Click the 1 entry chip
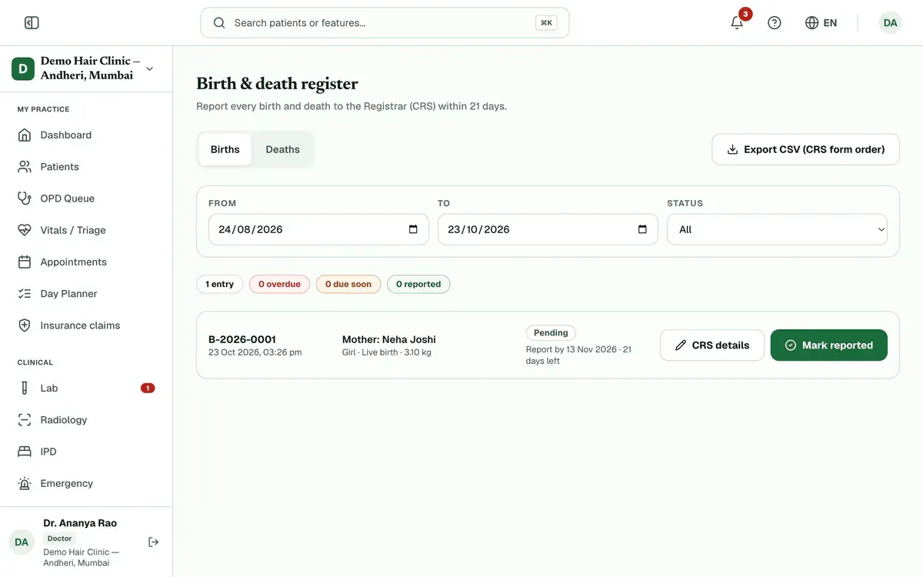Screen dimensions: 923x577 [x=219, y=284]
